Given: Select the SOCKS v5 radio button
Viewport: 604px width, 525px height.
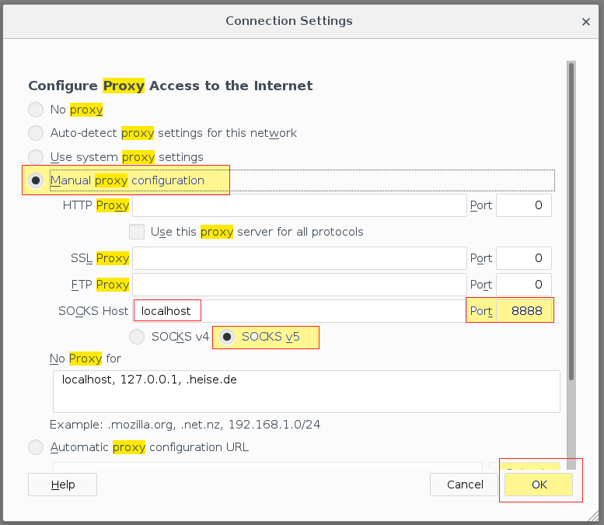Looking at the screenshot, I should tap(229, 337).
